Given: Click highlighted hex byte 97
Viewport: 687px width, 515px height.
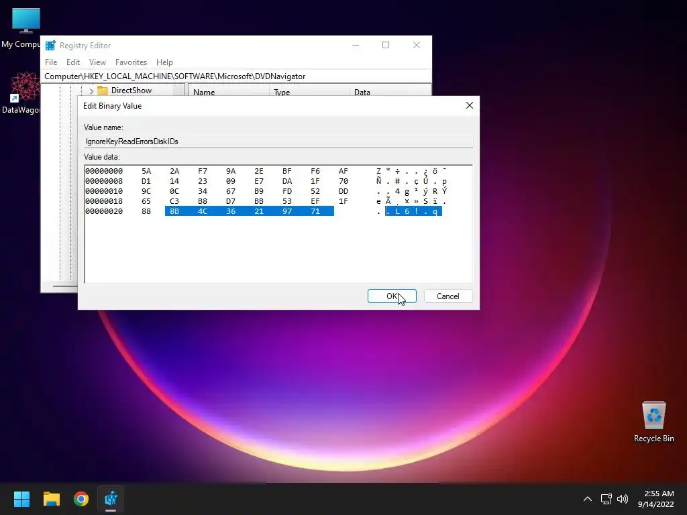Looking at the screenshot, I should coord(287,211).
